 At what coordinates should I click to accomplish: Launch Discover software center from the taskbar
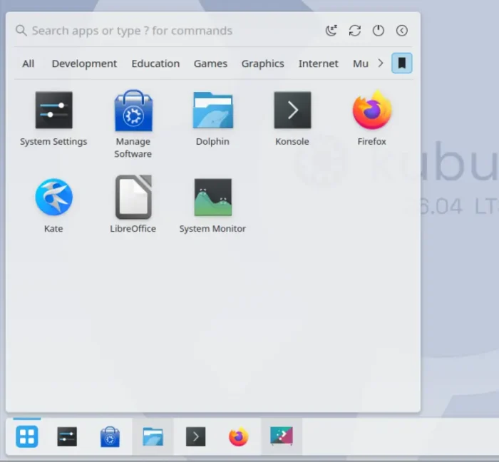pos(110,436)
